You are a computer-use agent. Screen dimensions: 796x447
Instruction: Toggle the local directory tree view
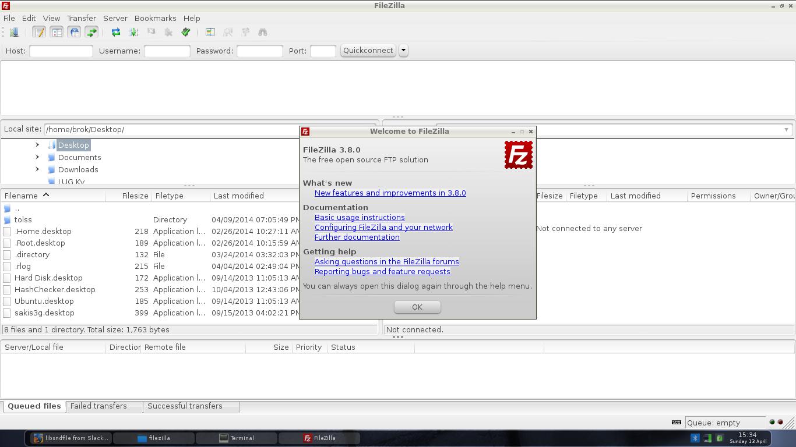57,32
